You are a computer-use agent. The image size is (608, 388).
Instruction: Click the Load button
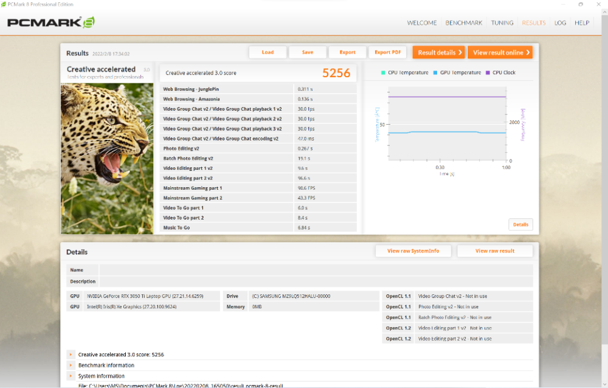268,52
